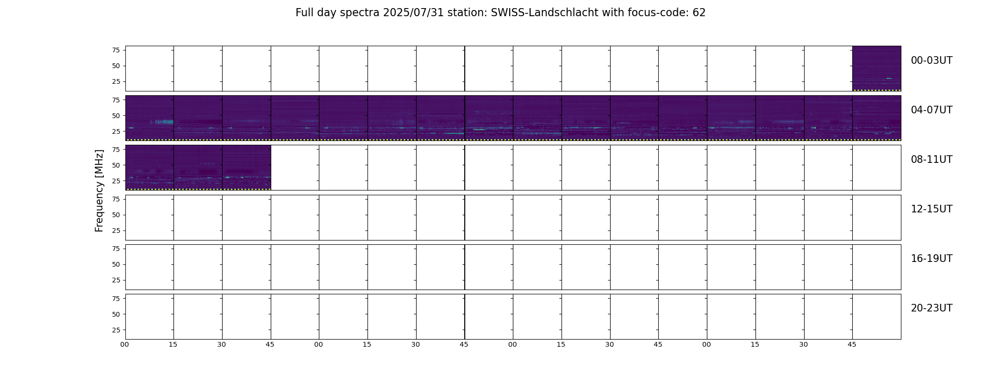This screenshot has height=381, width=1001.
Task: Open the 08:30 spectrogram in the 08-11UT row
Action: pyautogui.click(x=246, y=168)
